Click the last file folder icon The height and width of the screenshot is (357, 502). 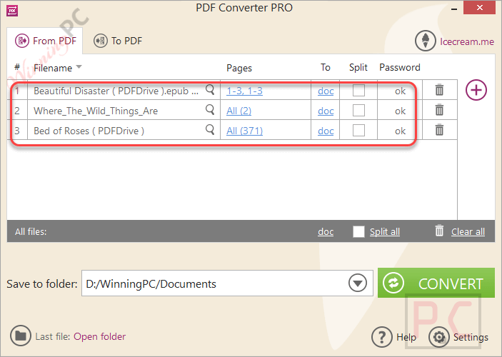point(21,336)
